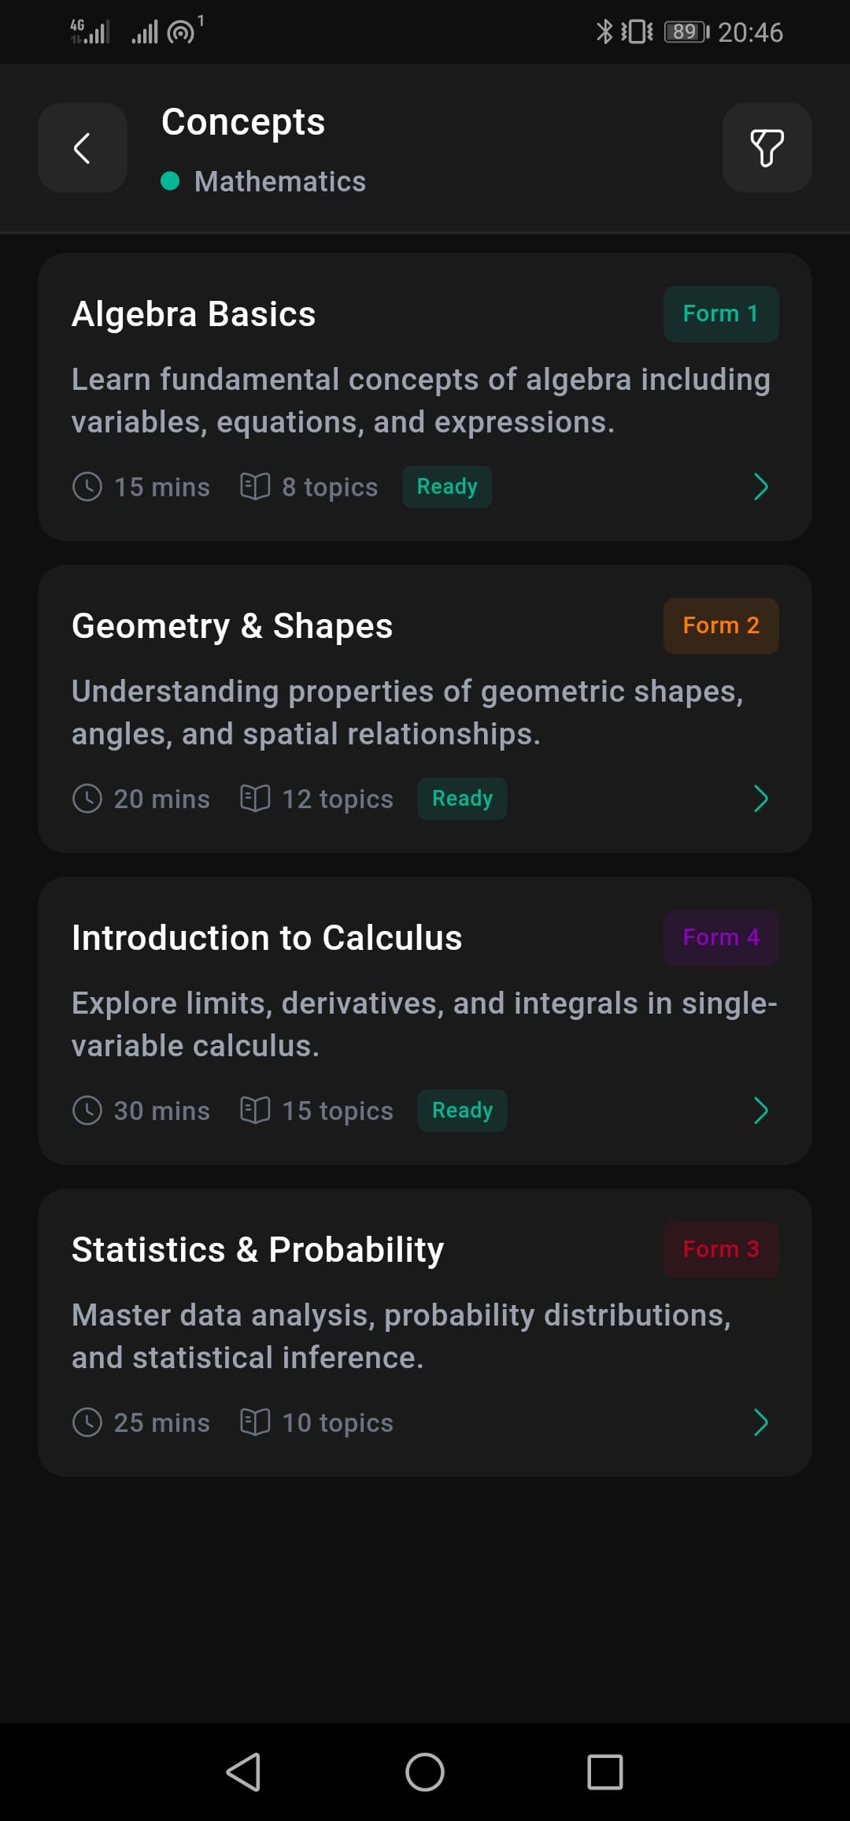Screen dimensions: 850x1821
Task: Tap the orange Form 2 badge
Action: tap(721, 625)
